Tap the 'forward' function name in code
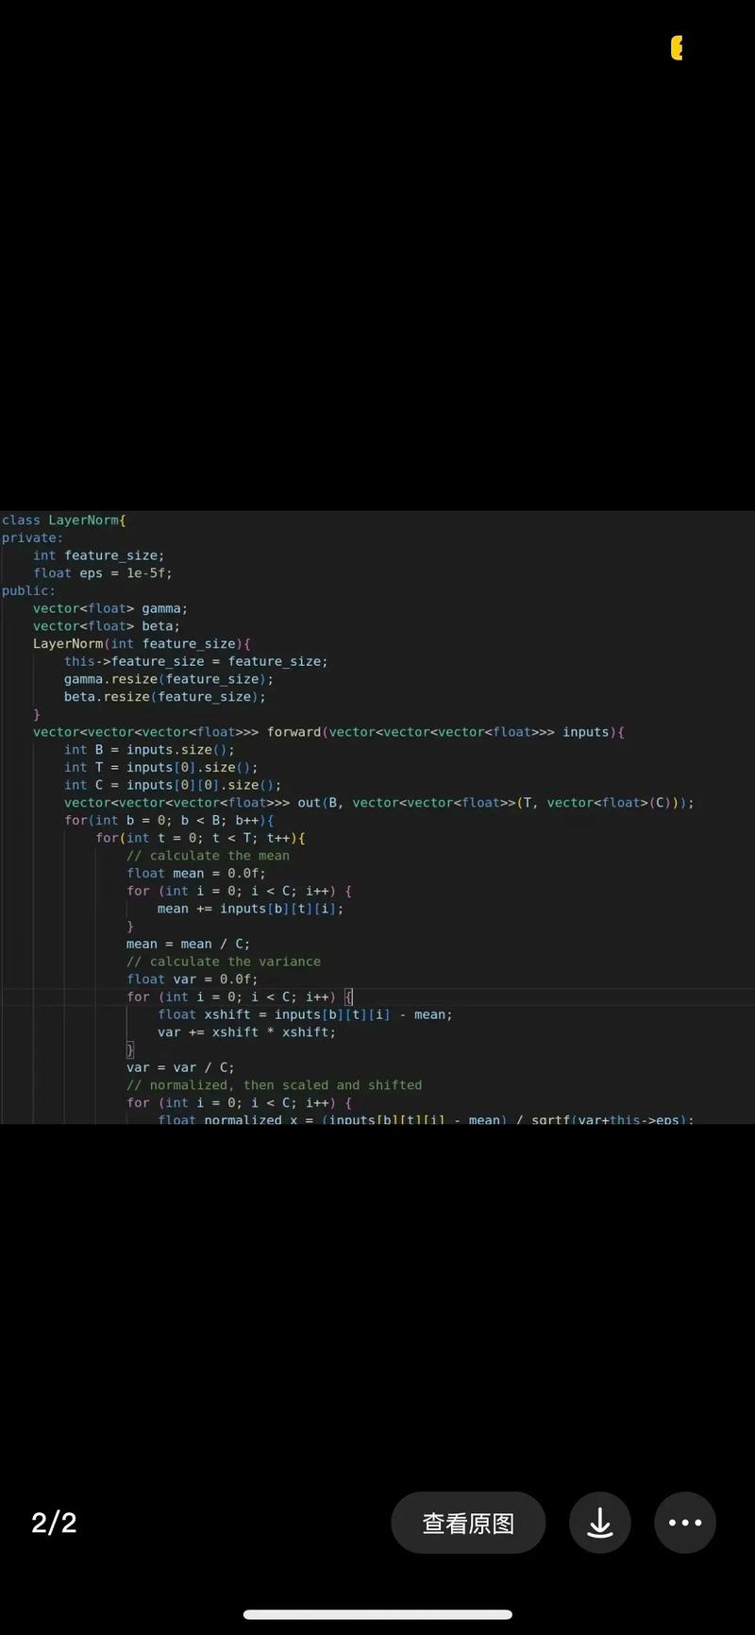This screenshot has width=755, height=1635. coord(294,732)
